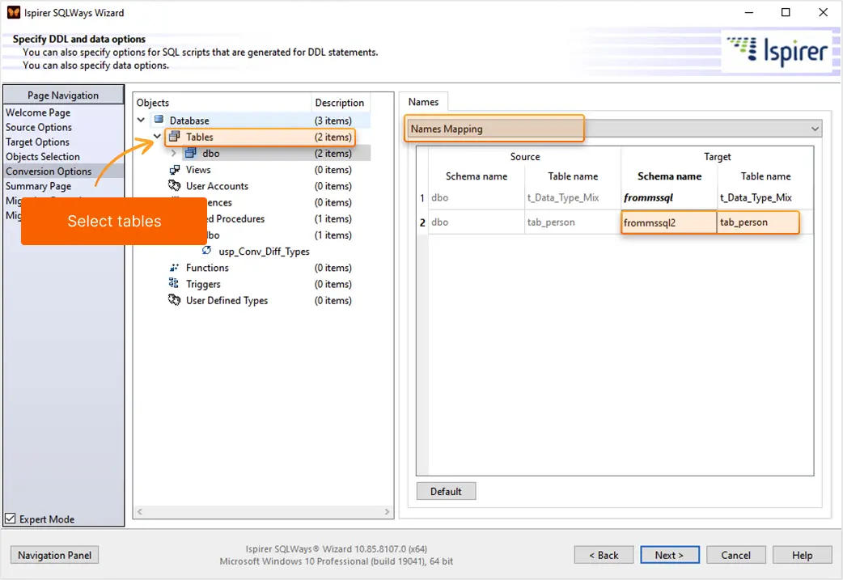This screenshot has width=843, height=580.
Task: Edit target schema name frommssql2
Action: point(668,222)
